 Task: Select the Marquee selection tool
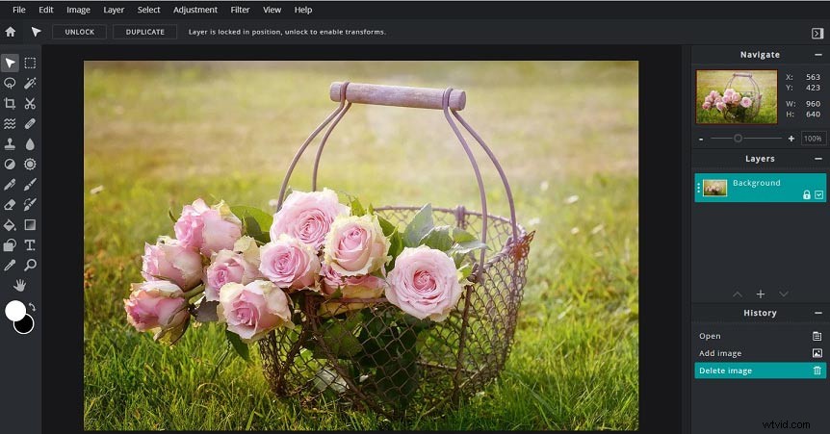(x=30, y=63)
